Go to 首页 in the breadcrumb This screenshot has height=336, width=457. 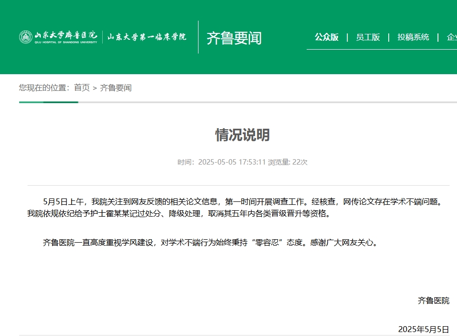pos(82,87)
